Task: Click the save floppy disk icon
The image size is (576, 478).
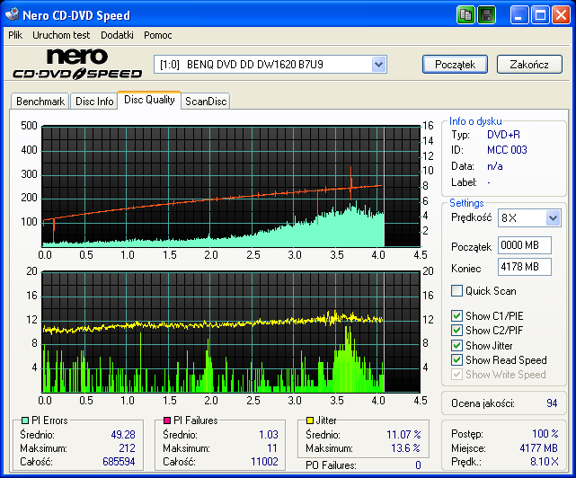Action: point(487,15)
